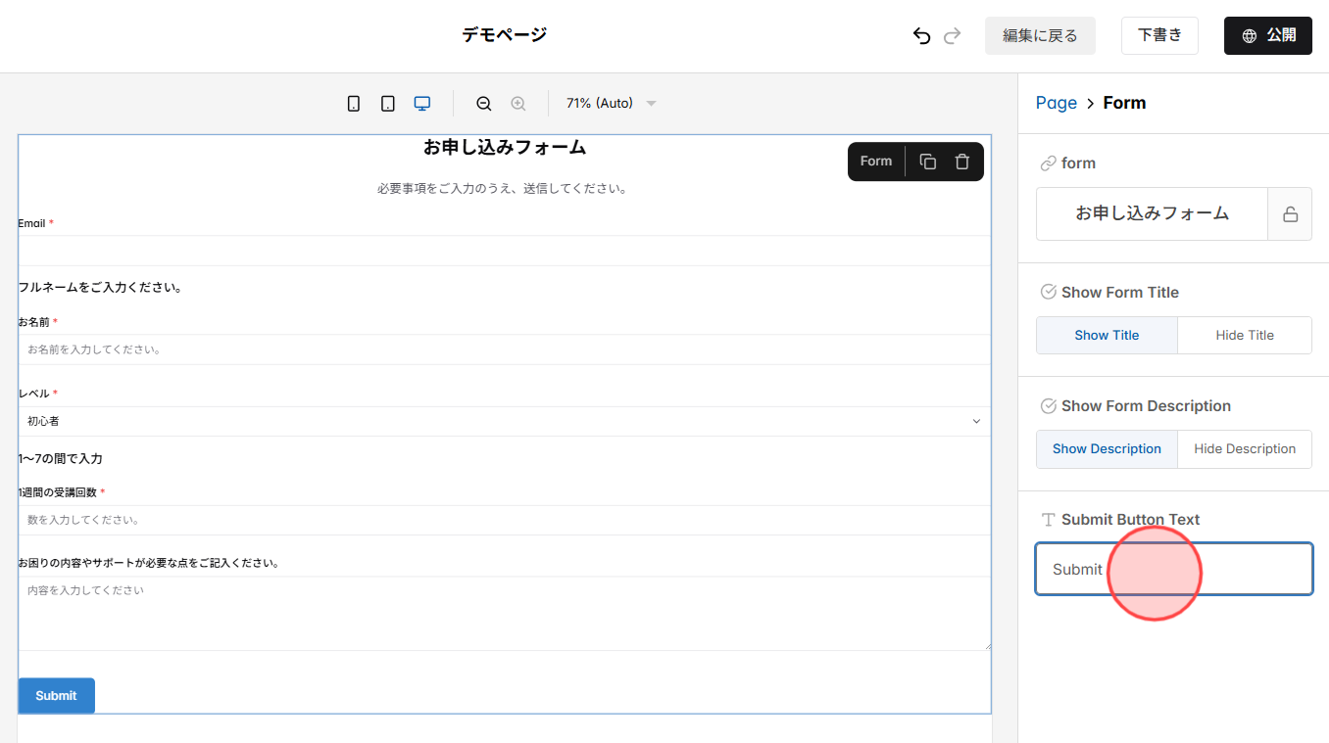The height and width of the screenshot is (743, 1329).
Task: Enable Hide Title for the form
Action: coord(1244,335)
